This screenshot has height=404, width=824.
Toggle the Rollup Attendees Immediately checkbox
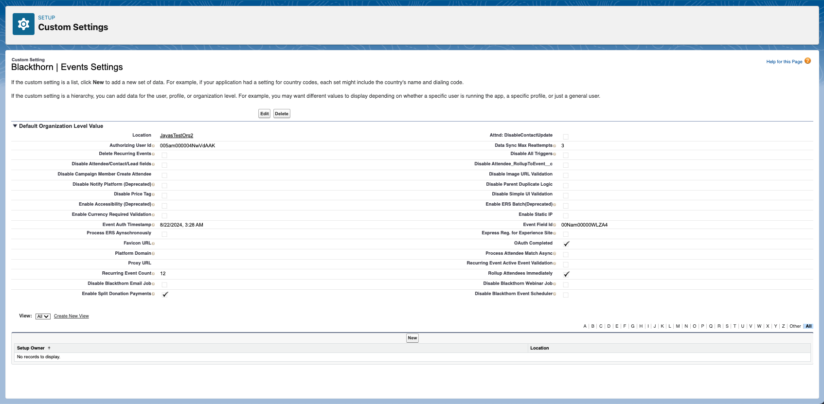[566, 274]
